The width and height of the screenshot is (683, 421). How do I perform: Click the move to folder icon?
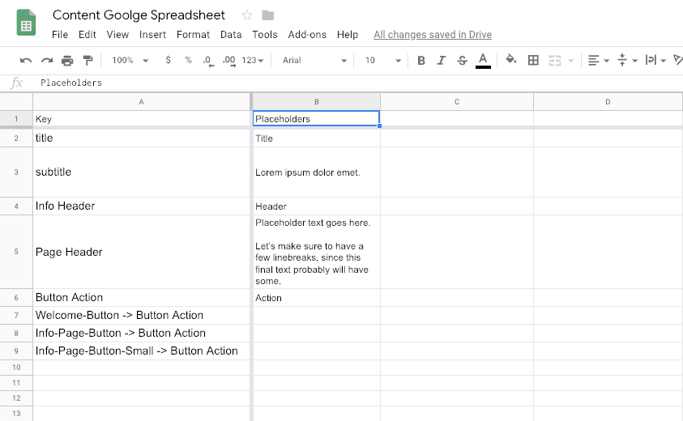click(268, 15)
